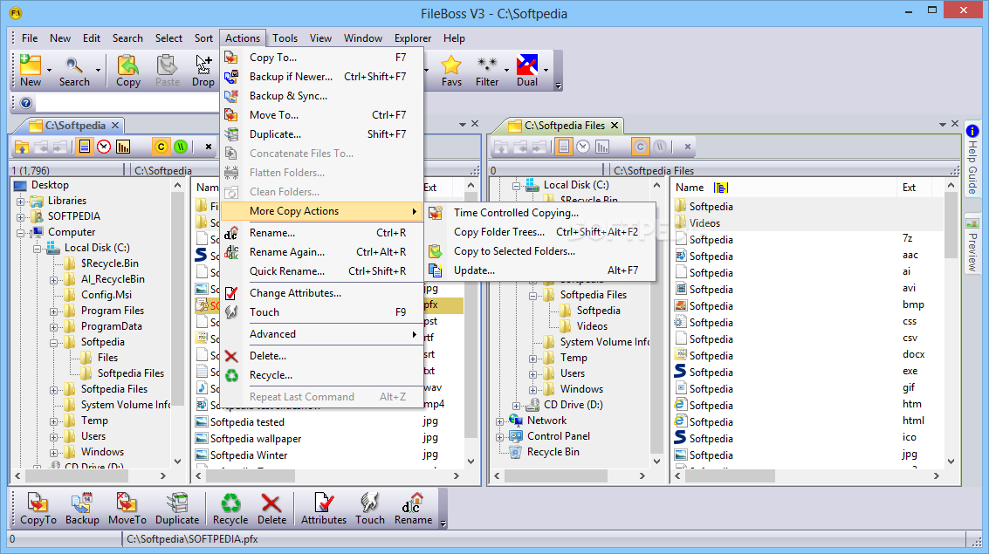Toggle yellow C button in left pane
Image resolution: width=989 pixels, height=554 pixels.
coord(161,147)
